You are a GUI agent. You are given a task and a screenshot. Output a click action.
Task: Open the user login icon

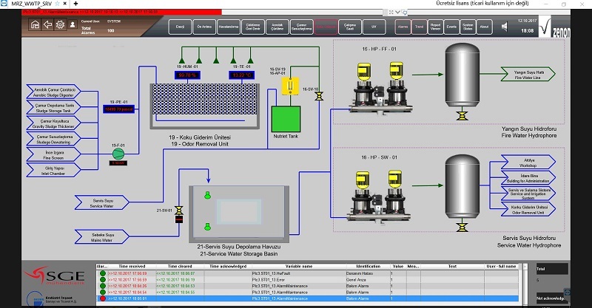coord(73,25)
